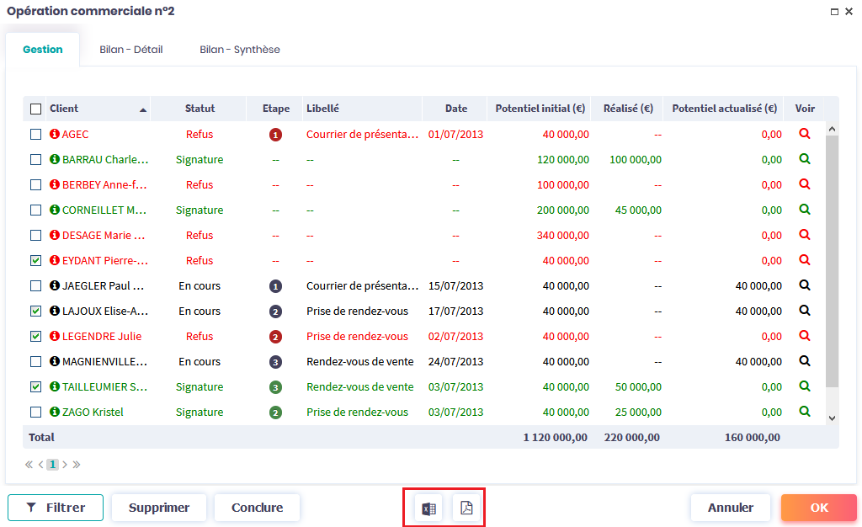Click info icon next to LEGENDRE Julie
The height and width of the screenshot is (527, 862).
click(x=55, y=337)
